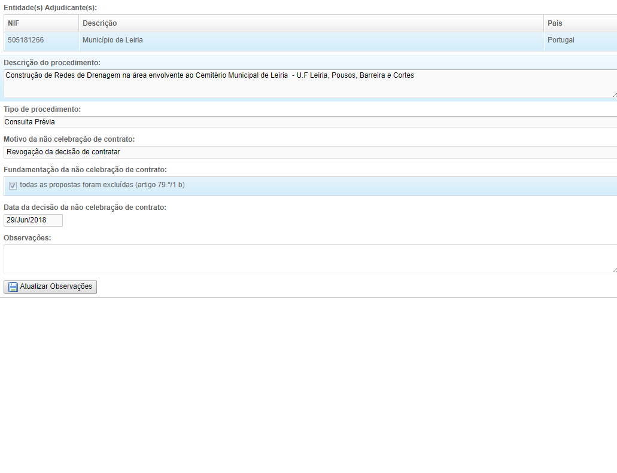Grab the resize handle of the Observações box

[x=614, y=270]
